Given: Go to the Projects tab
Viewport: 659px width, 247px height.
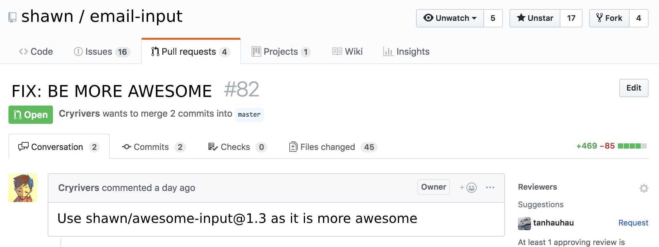Looking at the screenshot, I should 281,51.
